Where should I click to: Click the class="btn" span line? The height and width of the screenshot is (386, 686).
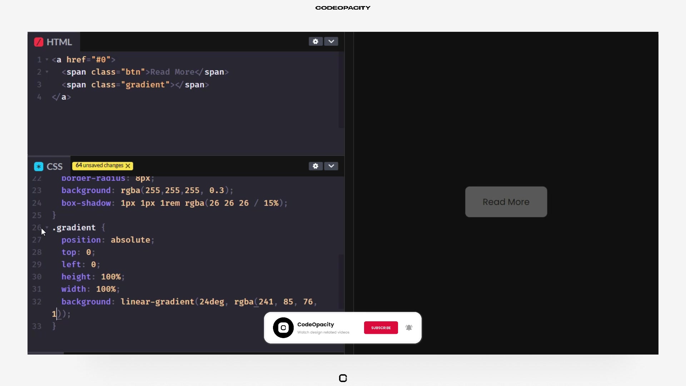(145, 72)
